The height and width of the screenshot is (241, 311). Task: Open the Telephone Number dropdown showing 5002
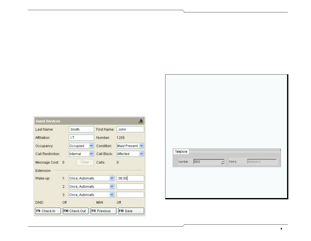point(209,162)
